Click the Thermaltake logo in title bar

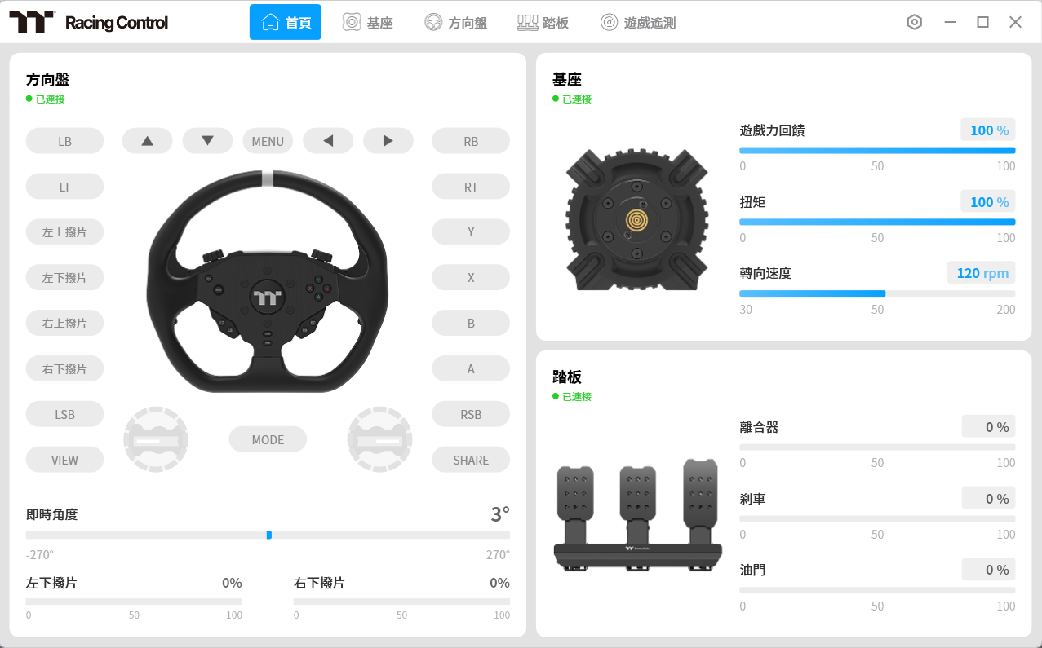click(x=32, y=22)
